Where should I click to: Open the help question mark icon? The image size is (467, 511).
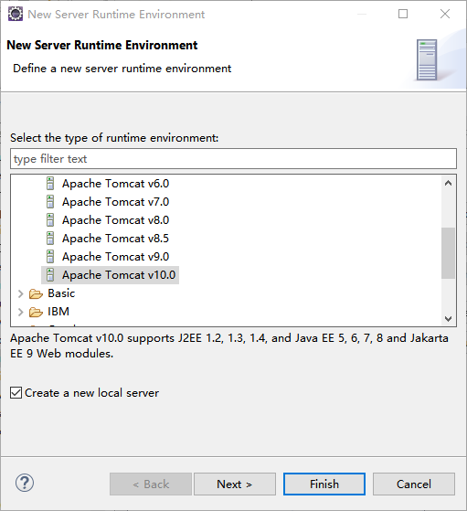click(25, 483)
